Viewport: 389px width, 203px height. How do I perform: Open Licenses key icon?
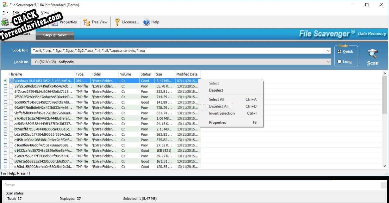[117, 22]
